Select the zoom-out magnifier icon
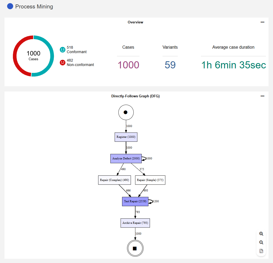 261,242
